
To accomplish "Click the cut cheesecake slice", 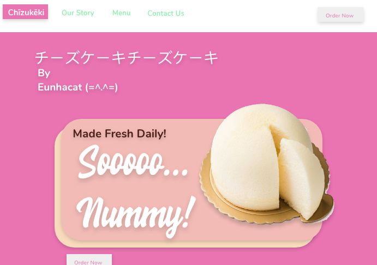I will pyautogui.click(x=302, y=178).
